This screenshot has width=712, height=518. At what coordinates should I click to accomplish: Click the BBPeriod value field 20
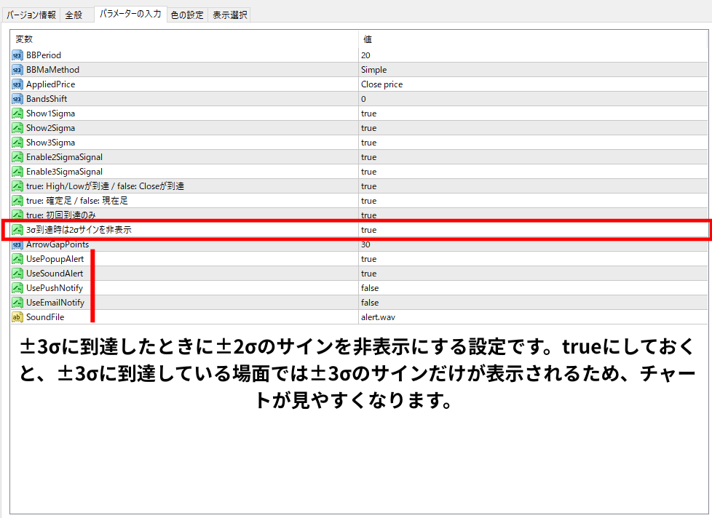[x=365, y=55]
